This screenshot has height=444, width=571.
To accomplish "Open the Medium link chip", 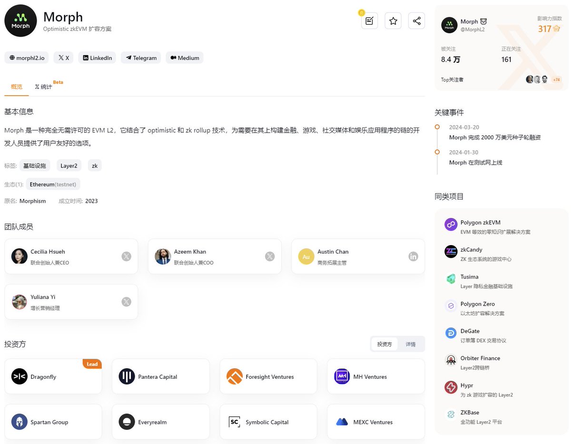I will 185,58.
